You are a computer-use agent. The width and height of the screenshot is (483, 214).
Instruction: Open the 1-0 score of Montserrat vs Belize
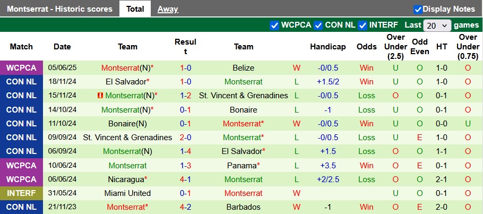click(x=186, y=68)
